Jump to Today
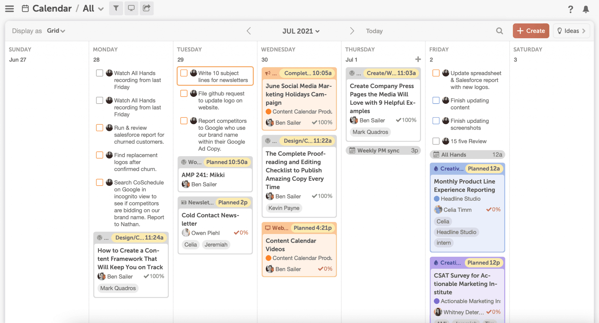Image resolution: width=599 pixels, height=323 pixels. pyautogui.click(x=374, y=31)
